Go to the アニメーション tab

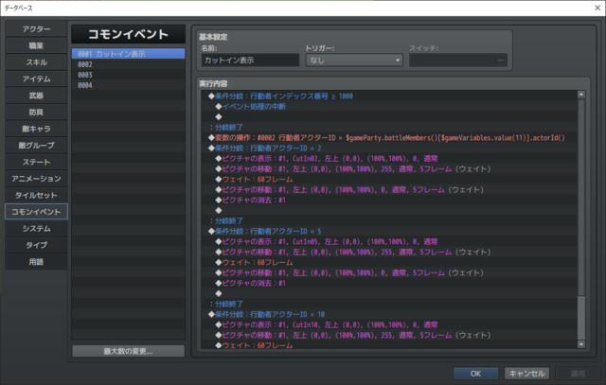point(36,179)
